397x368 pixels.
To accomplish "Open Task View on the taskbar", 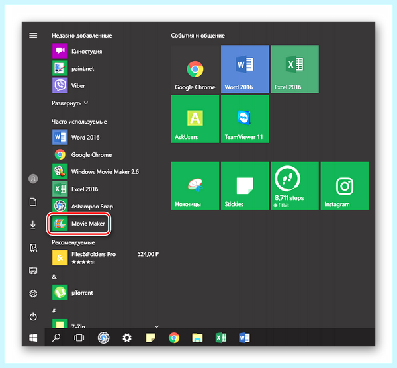I will (x=79, y=338).
